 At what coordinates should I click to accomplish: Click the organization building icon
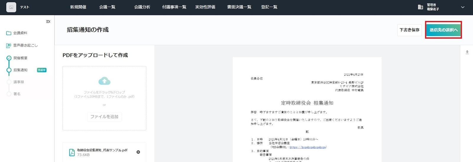tap(420, 7)
